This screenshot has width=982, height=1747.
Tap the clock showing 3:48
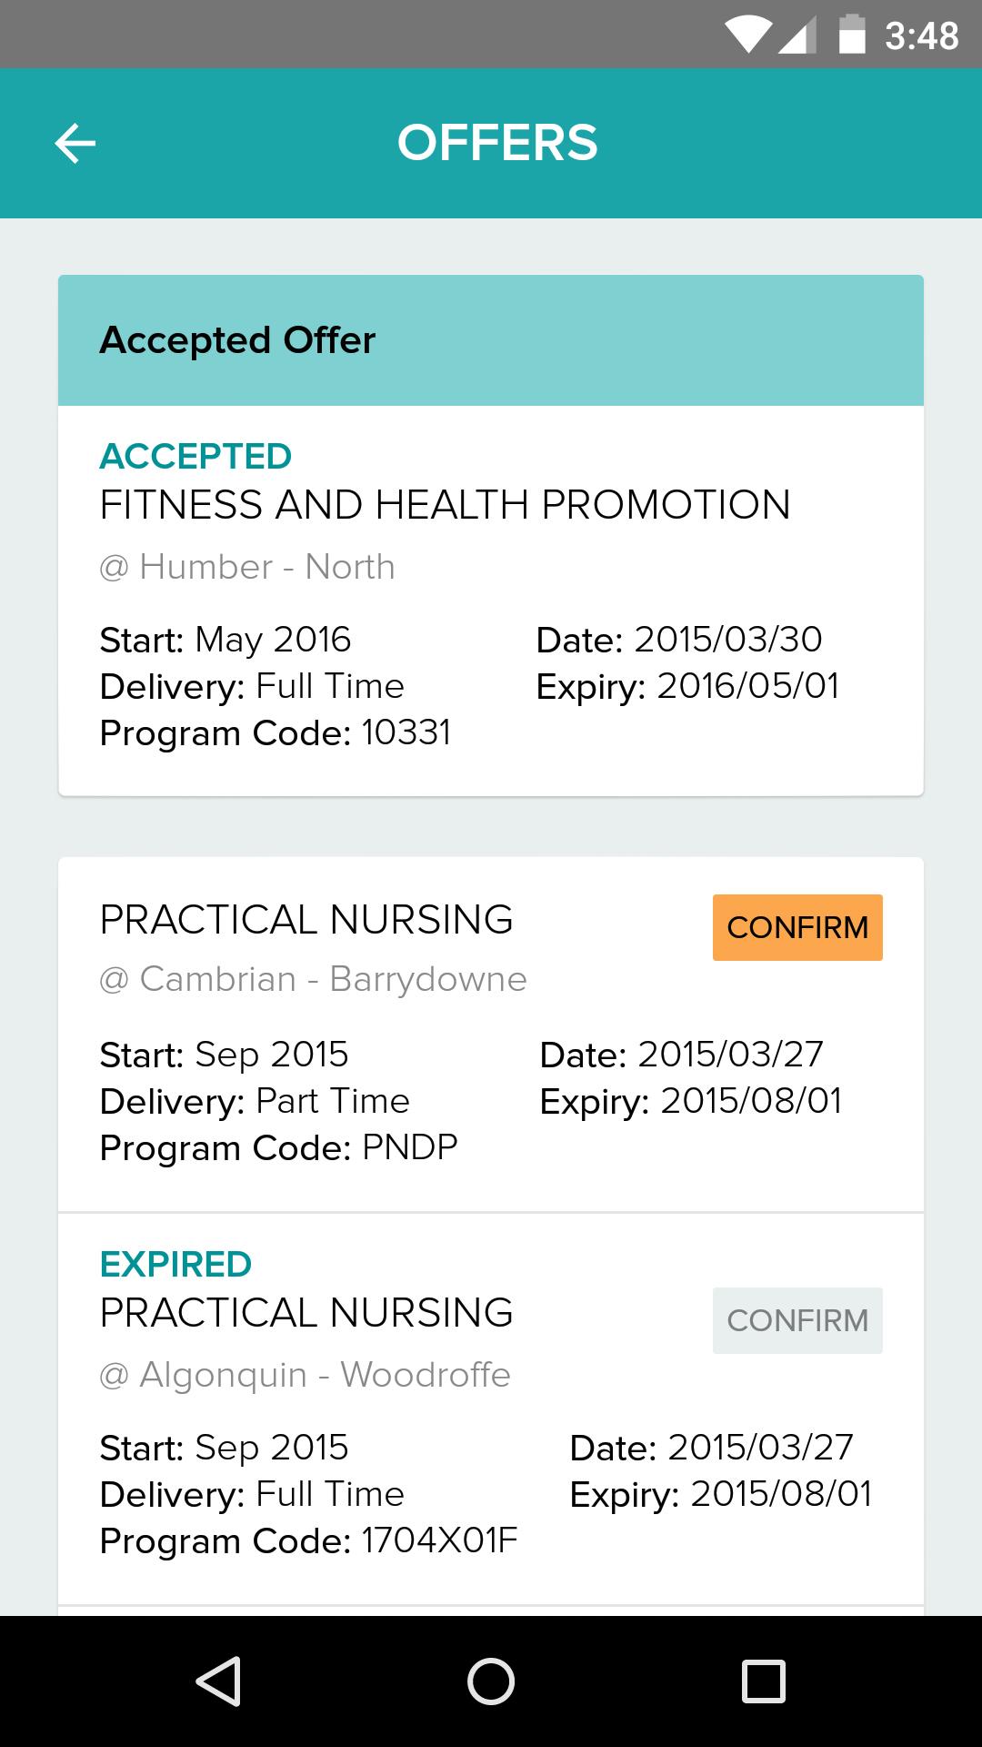[921, 36]
